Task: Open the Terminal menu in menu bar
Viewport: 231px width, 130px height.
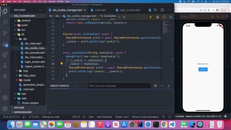Action: 52,1
